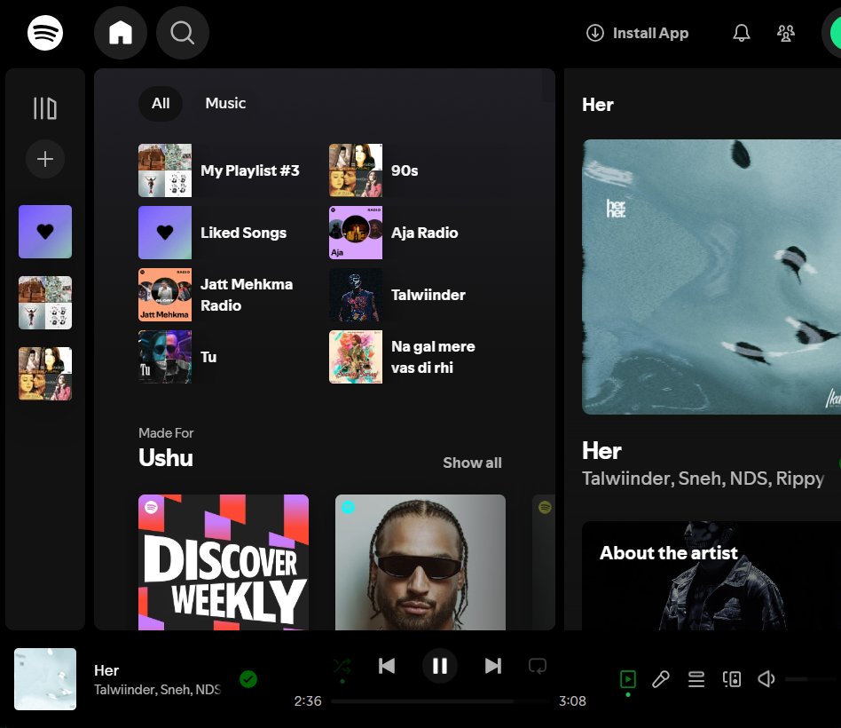Pause the current song
Viewport: 841px width, 728px height.
pyautogui.click(x=440, y=666)
